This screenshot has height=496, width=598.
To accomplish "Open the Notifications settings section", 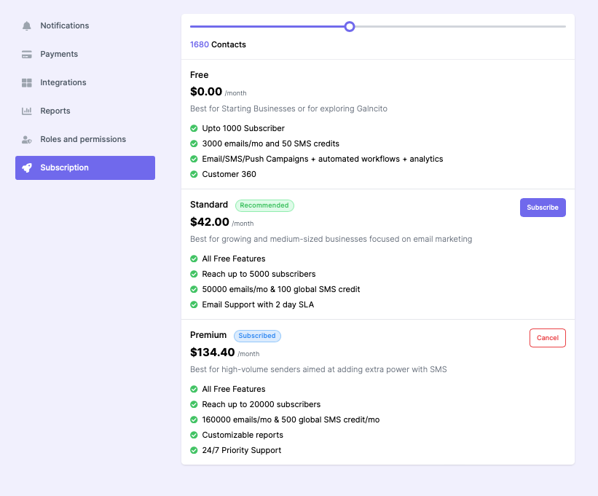I will pos(85,25).
